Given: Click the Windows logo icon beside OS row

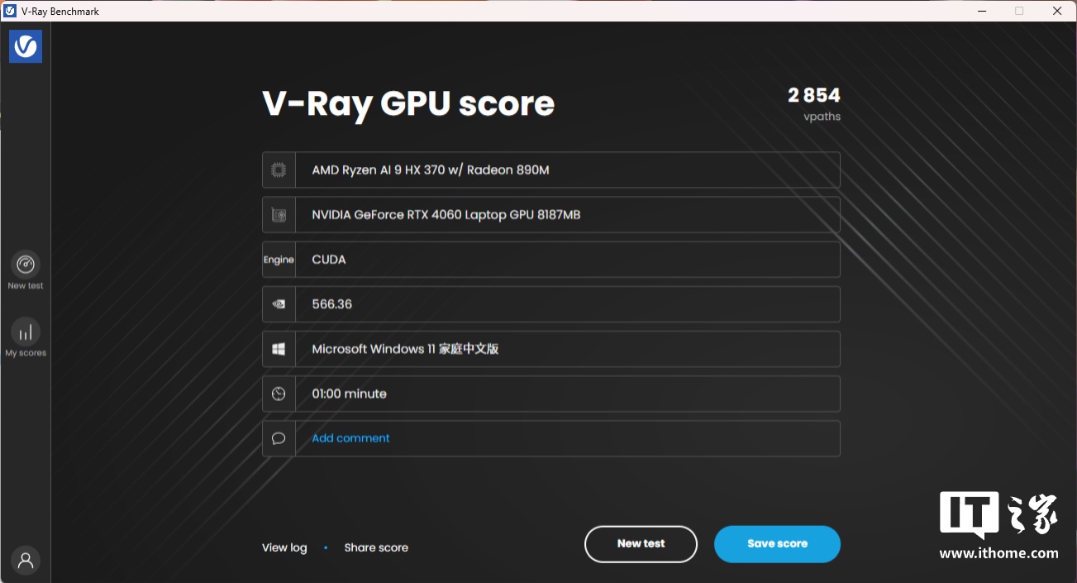Looking at the screenshot, I should pyautogui.click(x=279, y=349).
